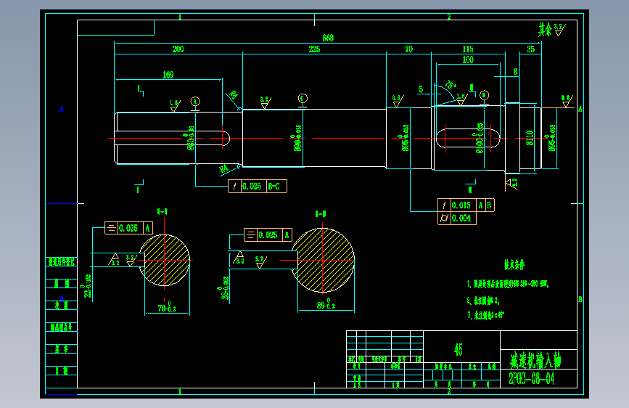Click the overall length dimension 668

coord(328,38)
